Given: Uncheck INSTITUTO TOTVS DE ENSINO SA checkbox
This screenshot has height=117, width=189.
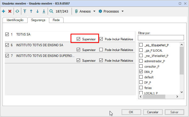Looking at the screenshot, I should click(x=7, y=45).
